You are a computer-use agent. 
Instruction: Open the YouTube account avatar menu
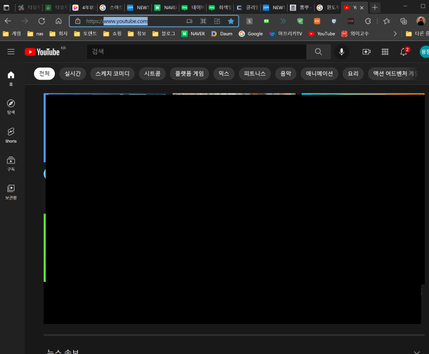[424, 52]
